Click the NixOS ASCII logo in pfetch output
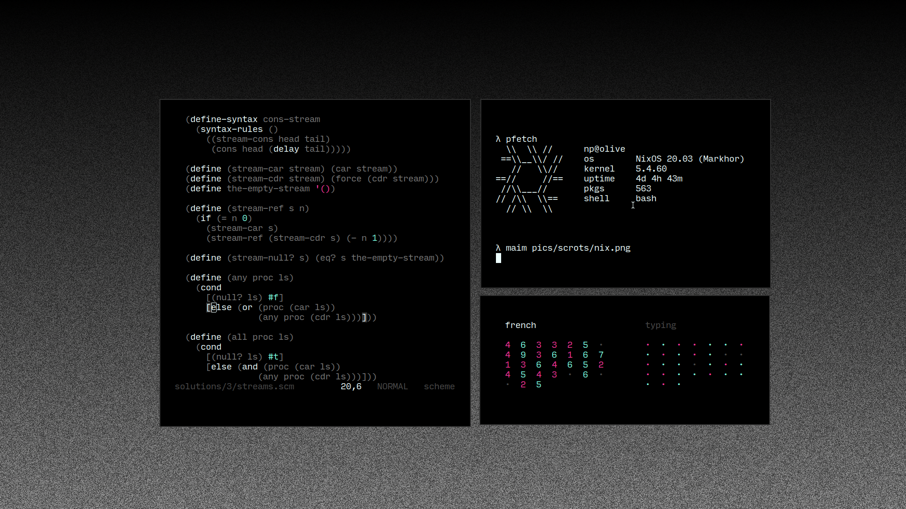The image size is (906, 509). [x=529, y=179]
